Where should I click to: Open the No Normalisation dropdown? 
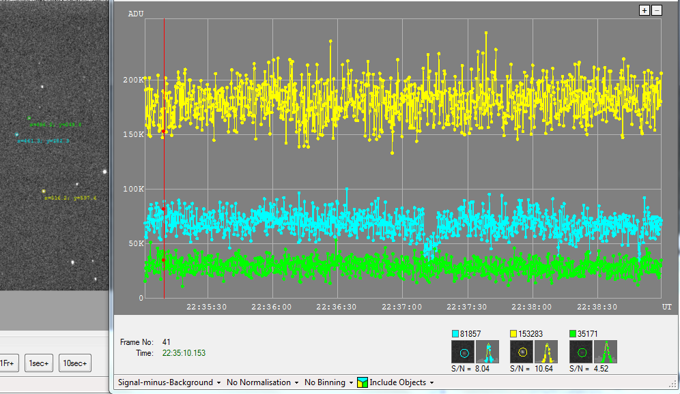pos(262,382)
